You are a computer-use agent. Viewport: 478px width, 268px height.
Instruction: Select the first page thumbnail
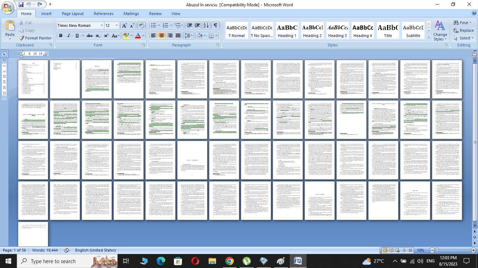(33, 79)
